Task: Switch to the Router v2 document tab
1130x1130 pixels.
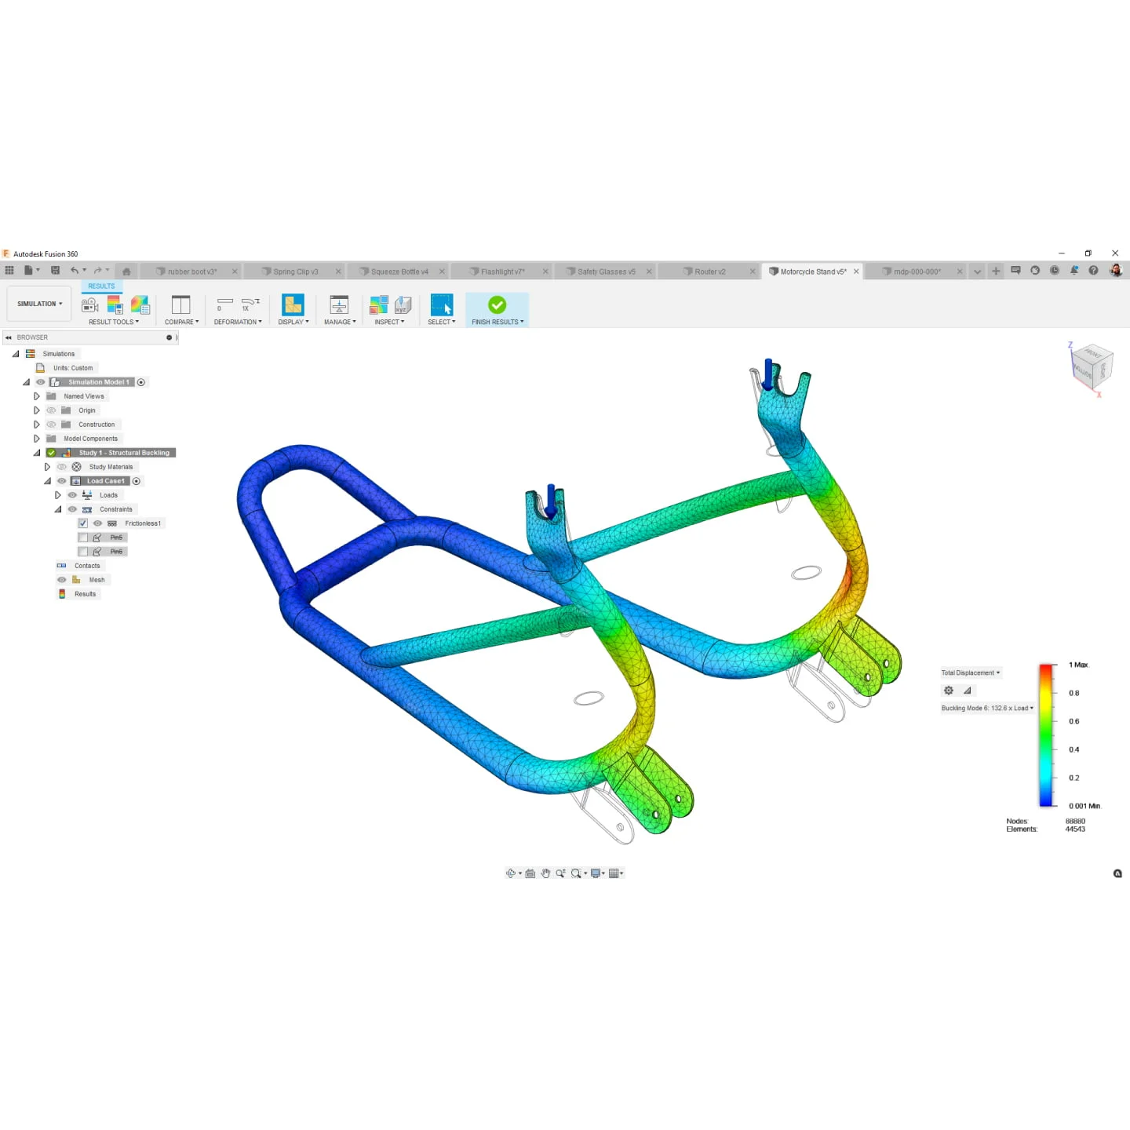Action: click(x=709, y=272)
